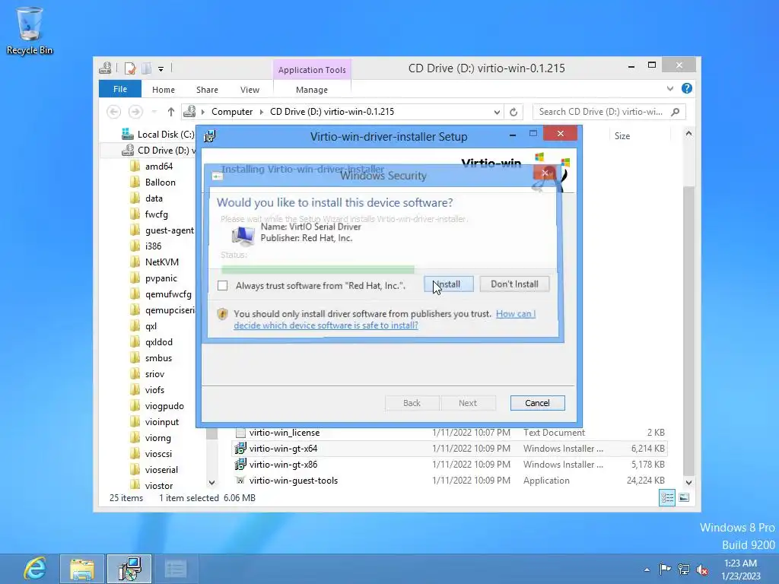The width and height of the screenshot is (779, 584).
Task: Open Action Center flag icon in tray
Action: (665, 569)
